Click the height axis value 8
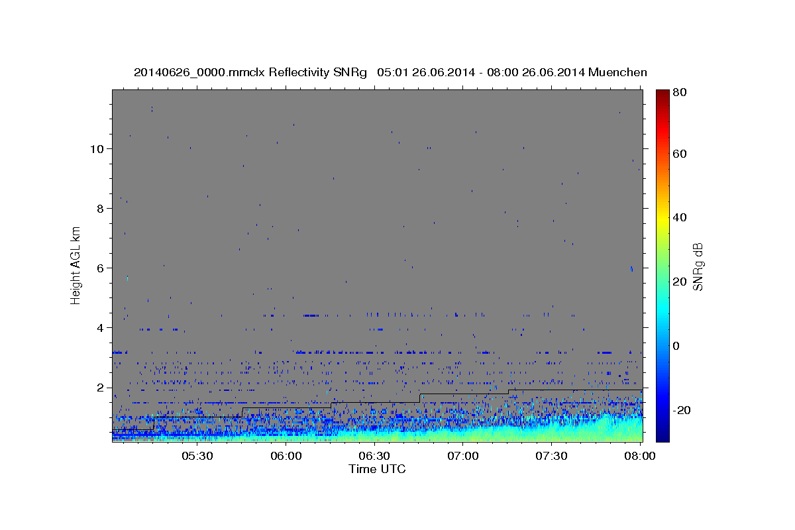Viewport: 795px width, 530px height. 99,208
